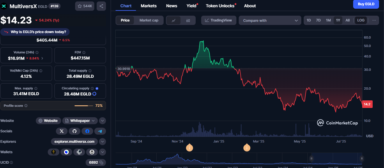Image resolution: width=384 pixels, height=168 pixels.
Task: Open the Telegram social link
Action: tap(100, 131)
